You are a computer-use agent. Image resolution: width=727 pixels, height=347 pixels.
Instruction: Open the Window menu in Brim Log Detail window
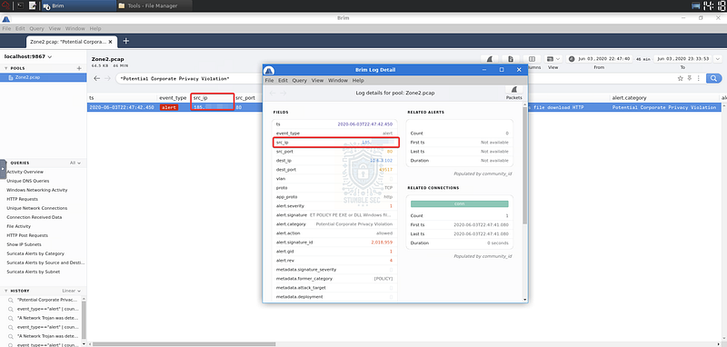click(337, 80)
